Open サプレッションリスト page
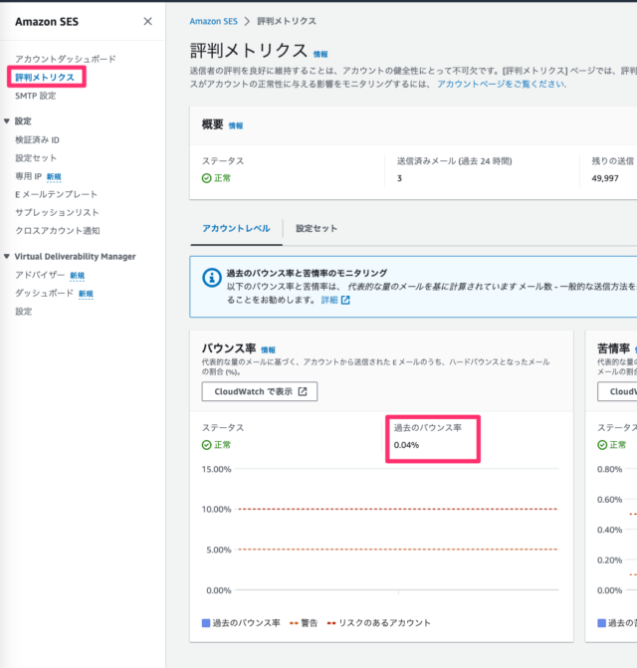Screen dimensions: 637x668 (57, 212)
